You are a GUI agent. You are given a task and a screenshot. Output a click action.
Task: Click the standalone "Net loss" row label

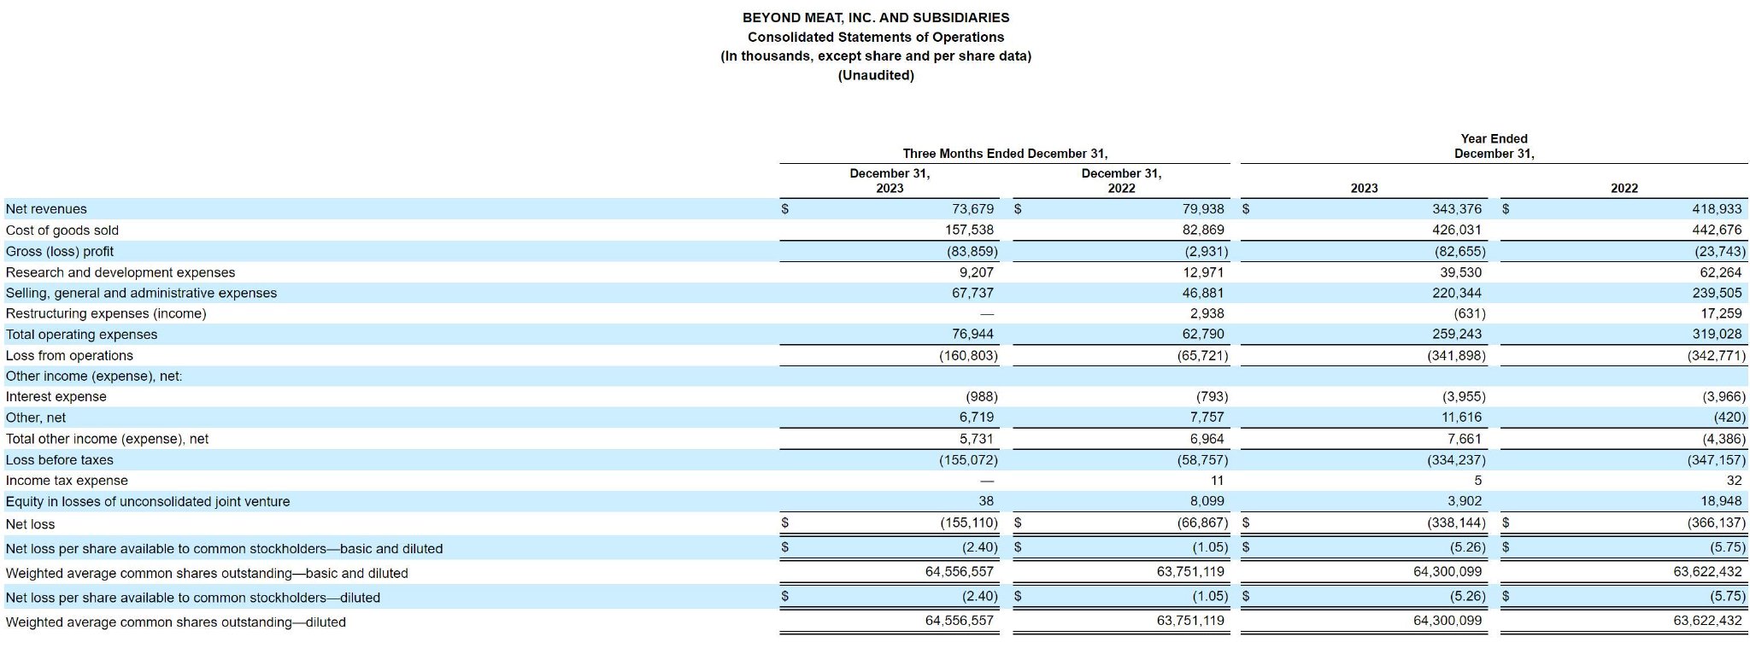pos(31,524)
